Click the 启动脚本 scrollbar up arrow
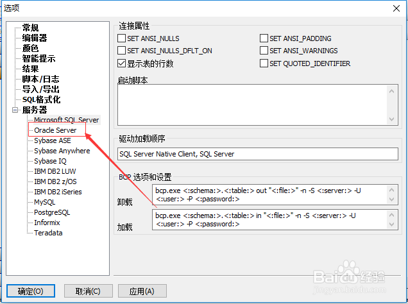Image resolution: width=408 pixels, height=304 pixels. tap(391, 91)
